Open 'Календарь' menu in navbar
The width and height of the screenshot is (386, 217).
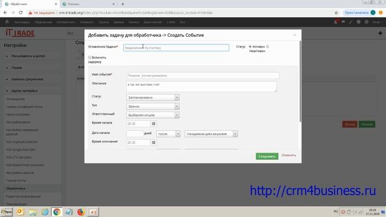[22, 22]
